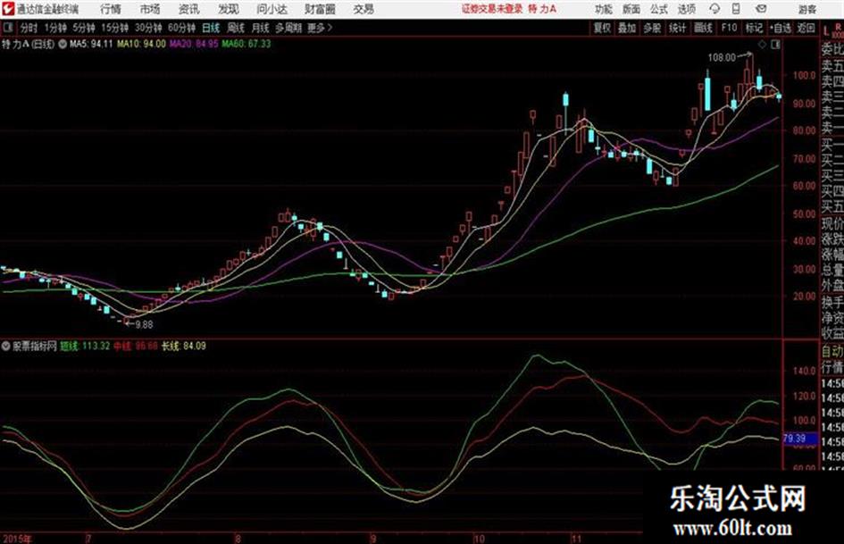844x544 pixels.
Task: Open the MA indicator settings circle icon
Action: (x=63, y=44)
